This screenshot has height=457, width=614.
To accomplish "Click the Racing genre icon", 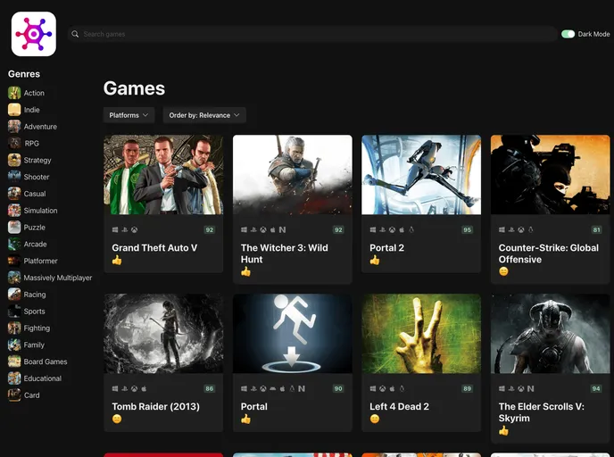I will point(14,295).
